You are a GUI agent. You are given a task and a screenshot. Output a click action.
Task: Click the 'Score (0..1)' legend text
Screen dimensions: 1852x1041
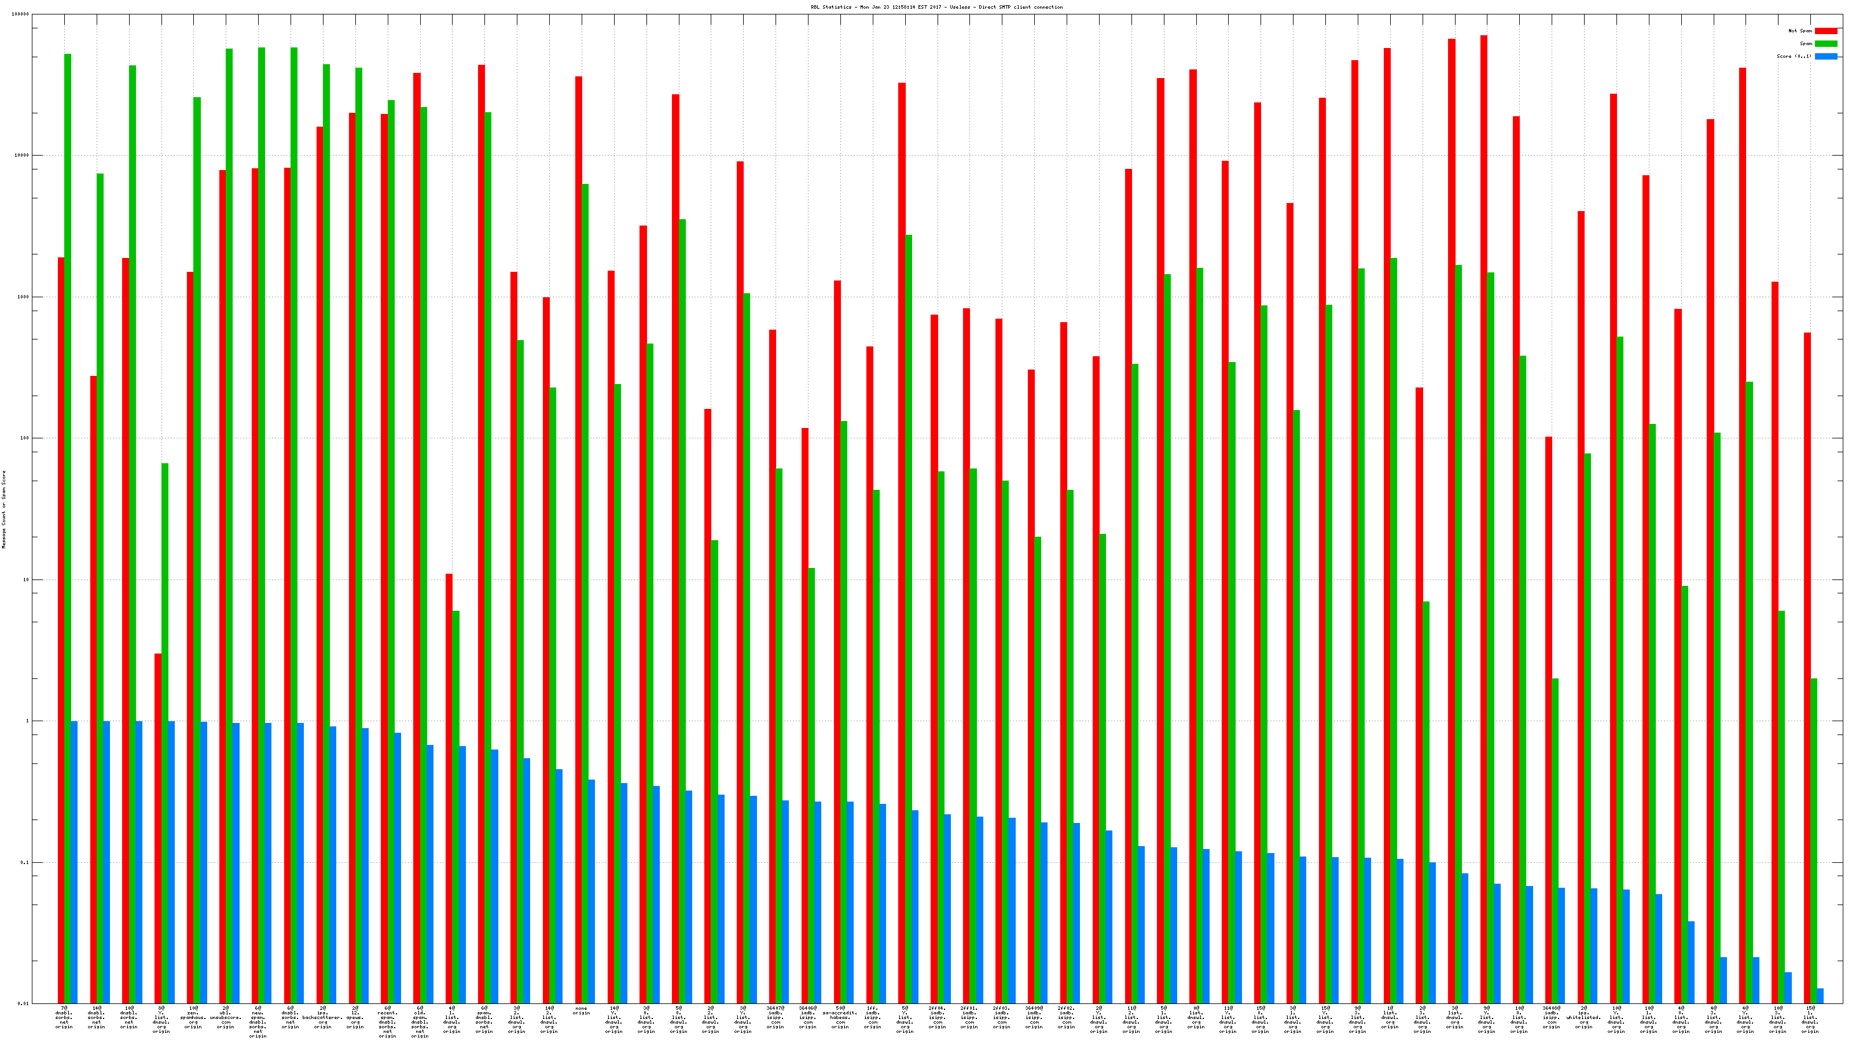tap(1794, 56)
